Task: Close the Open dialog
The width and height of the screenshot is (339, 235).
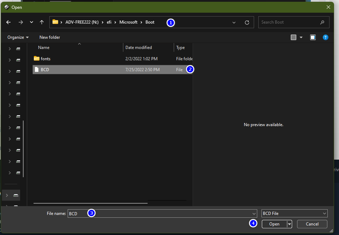Action: 328,7
